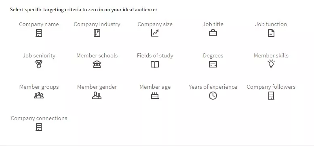Pick the Member age label
The height and width of the screenshot is (147, 314).
click(155, 87)
